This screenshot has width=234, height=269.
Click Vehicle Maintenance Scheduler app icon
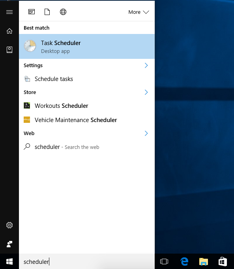click(27, 120)
